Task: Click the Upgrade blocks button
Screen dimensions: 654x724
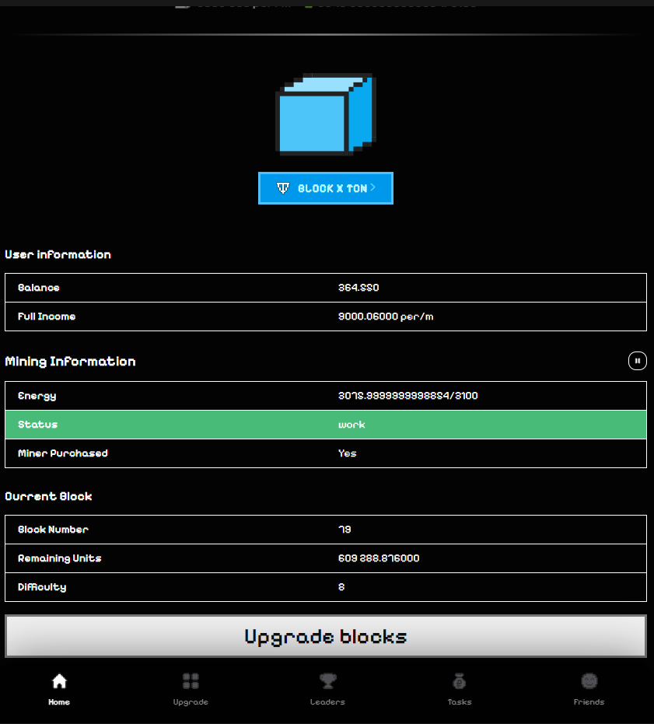Action: [x=326, y=636]
